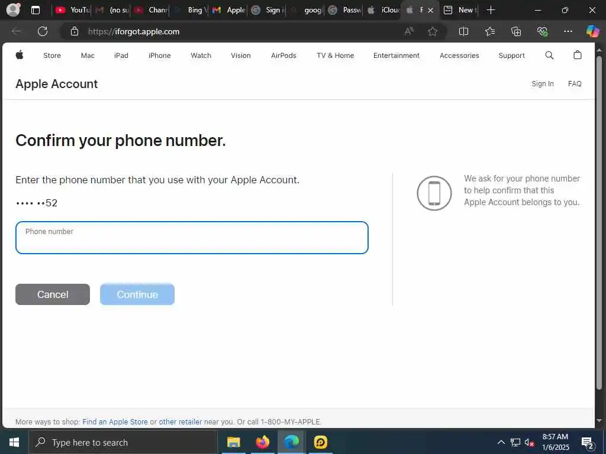The width and height of the screenshot is (606, 454).
Task: Switch to the Password tab
Action: (344, 10)
